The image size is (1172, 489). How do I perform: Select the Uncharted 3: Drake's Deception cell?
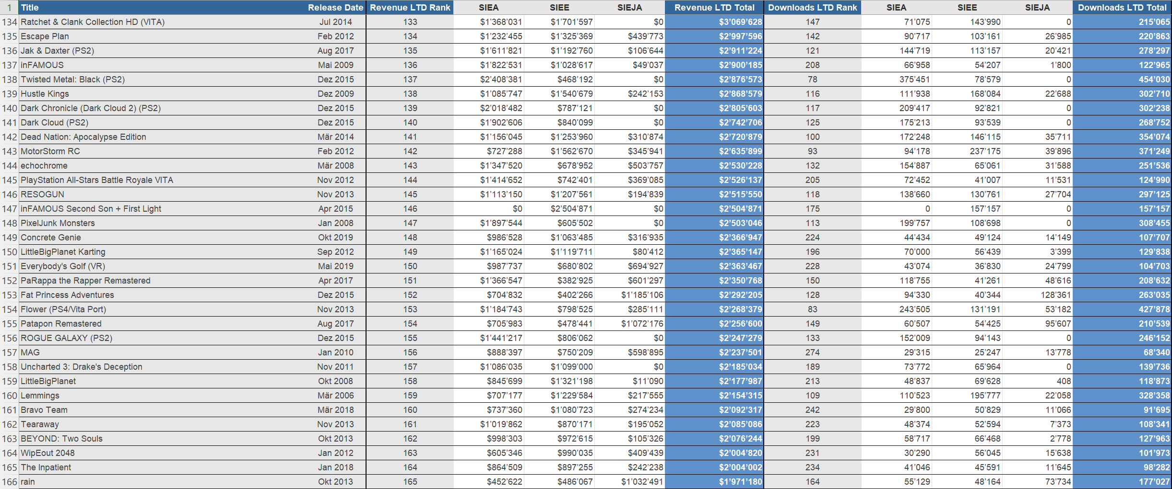pyautogui.click(x=82, y=367)
